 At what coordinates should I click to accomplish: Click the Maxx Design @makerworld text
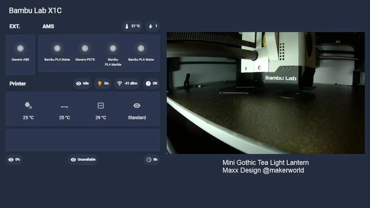tap(263, 170)
